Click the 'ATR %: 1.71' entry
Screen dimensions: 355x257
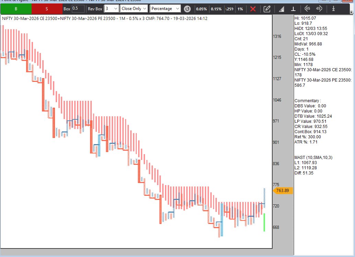[x=306, y=142]
